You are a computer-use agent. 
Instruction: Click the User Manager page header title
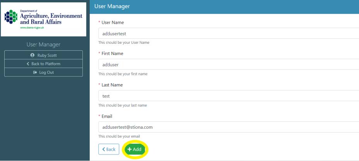112,6
